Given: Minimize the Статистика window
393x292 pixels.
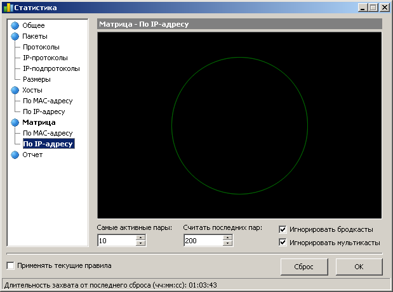Looking at the screenshot, I should (x=363, y=8).
